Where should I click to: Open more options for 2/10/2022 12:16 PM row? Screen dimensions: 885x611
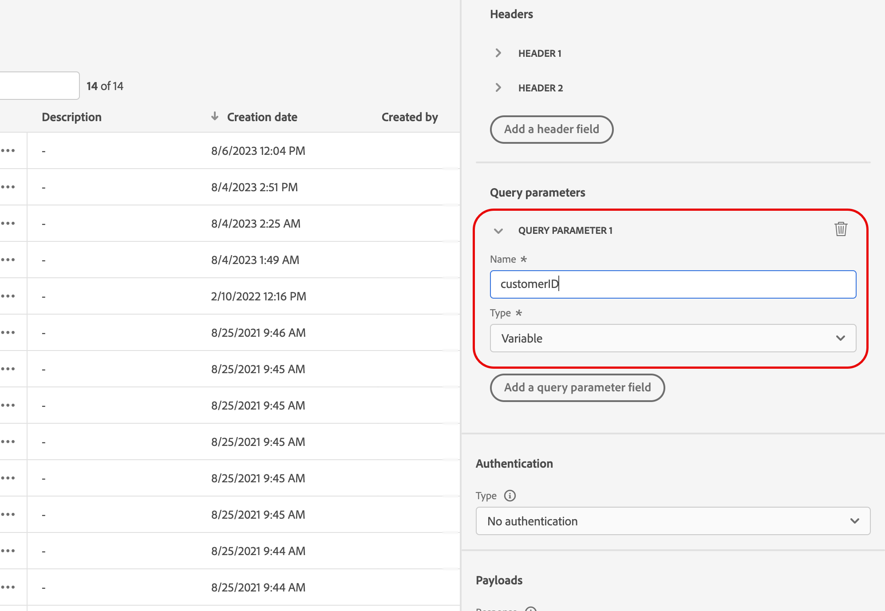8,296
